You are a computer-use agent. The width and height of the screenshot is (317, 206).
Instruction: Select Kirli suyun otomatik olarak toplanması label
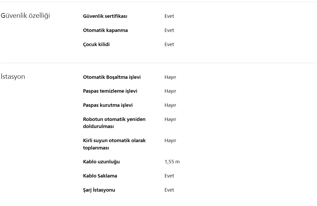click(114, 144)
